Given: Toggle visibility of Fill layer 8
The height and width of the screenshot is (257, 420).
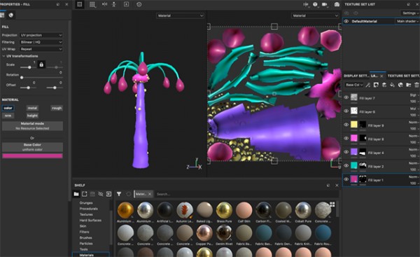Looking at the screenshot, I should (x=346, y=138).
